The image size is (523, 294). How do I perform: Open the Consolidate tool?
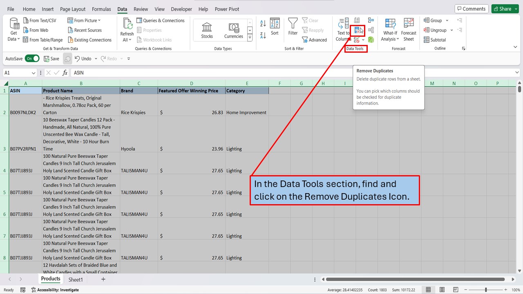[x=371, y=20]
